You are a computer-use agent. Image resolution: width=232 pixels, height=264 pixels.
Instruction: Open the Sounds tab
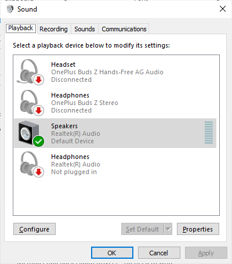pos(85,29)
